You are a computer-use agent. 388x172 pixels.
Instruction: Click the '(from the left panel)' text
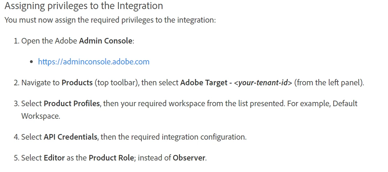(x=329, y=83)
